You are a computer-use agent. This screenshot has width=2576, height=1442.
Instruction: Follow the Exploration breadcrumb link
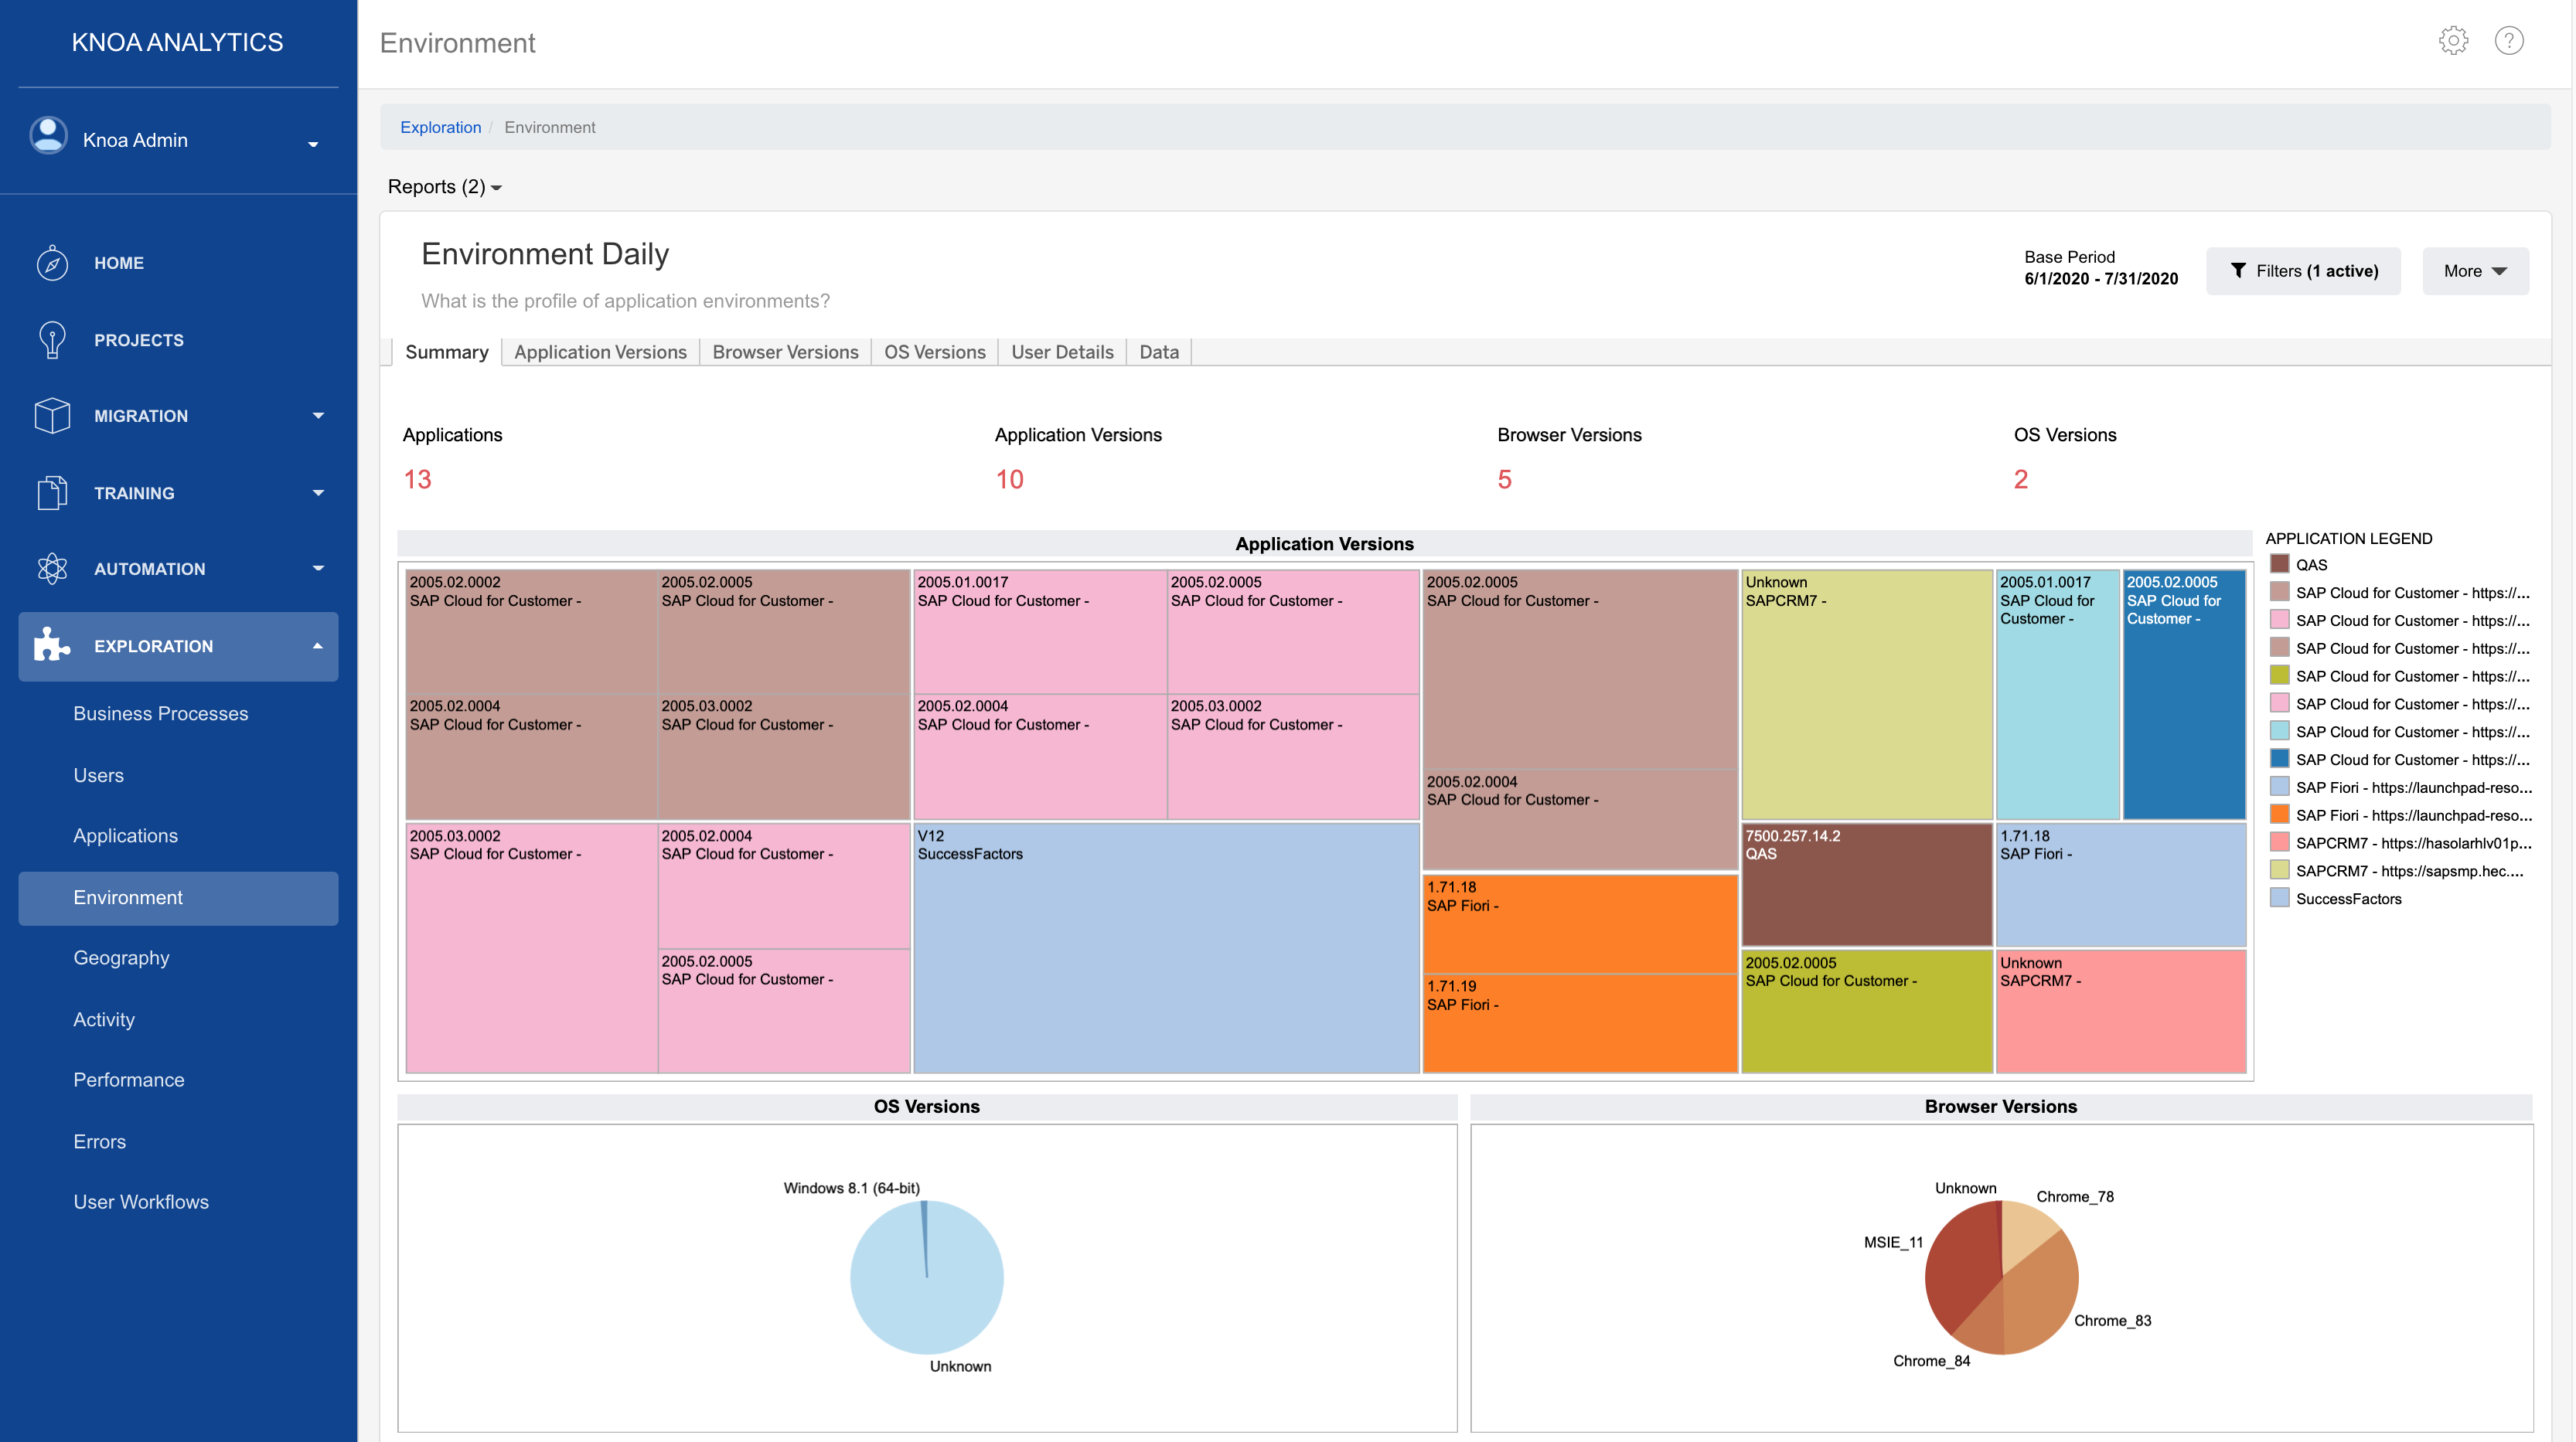pos(440,127)
